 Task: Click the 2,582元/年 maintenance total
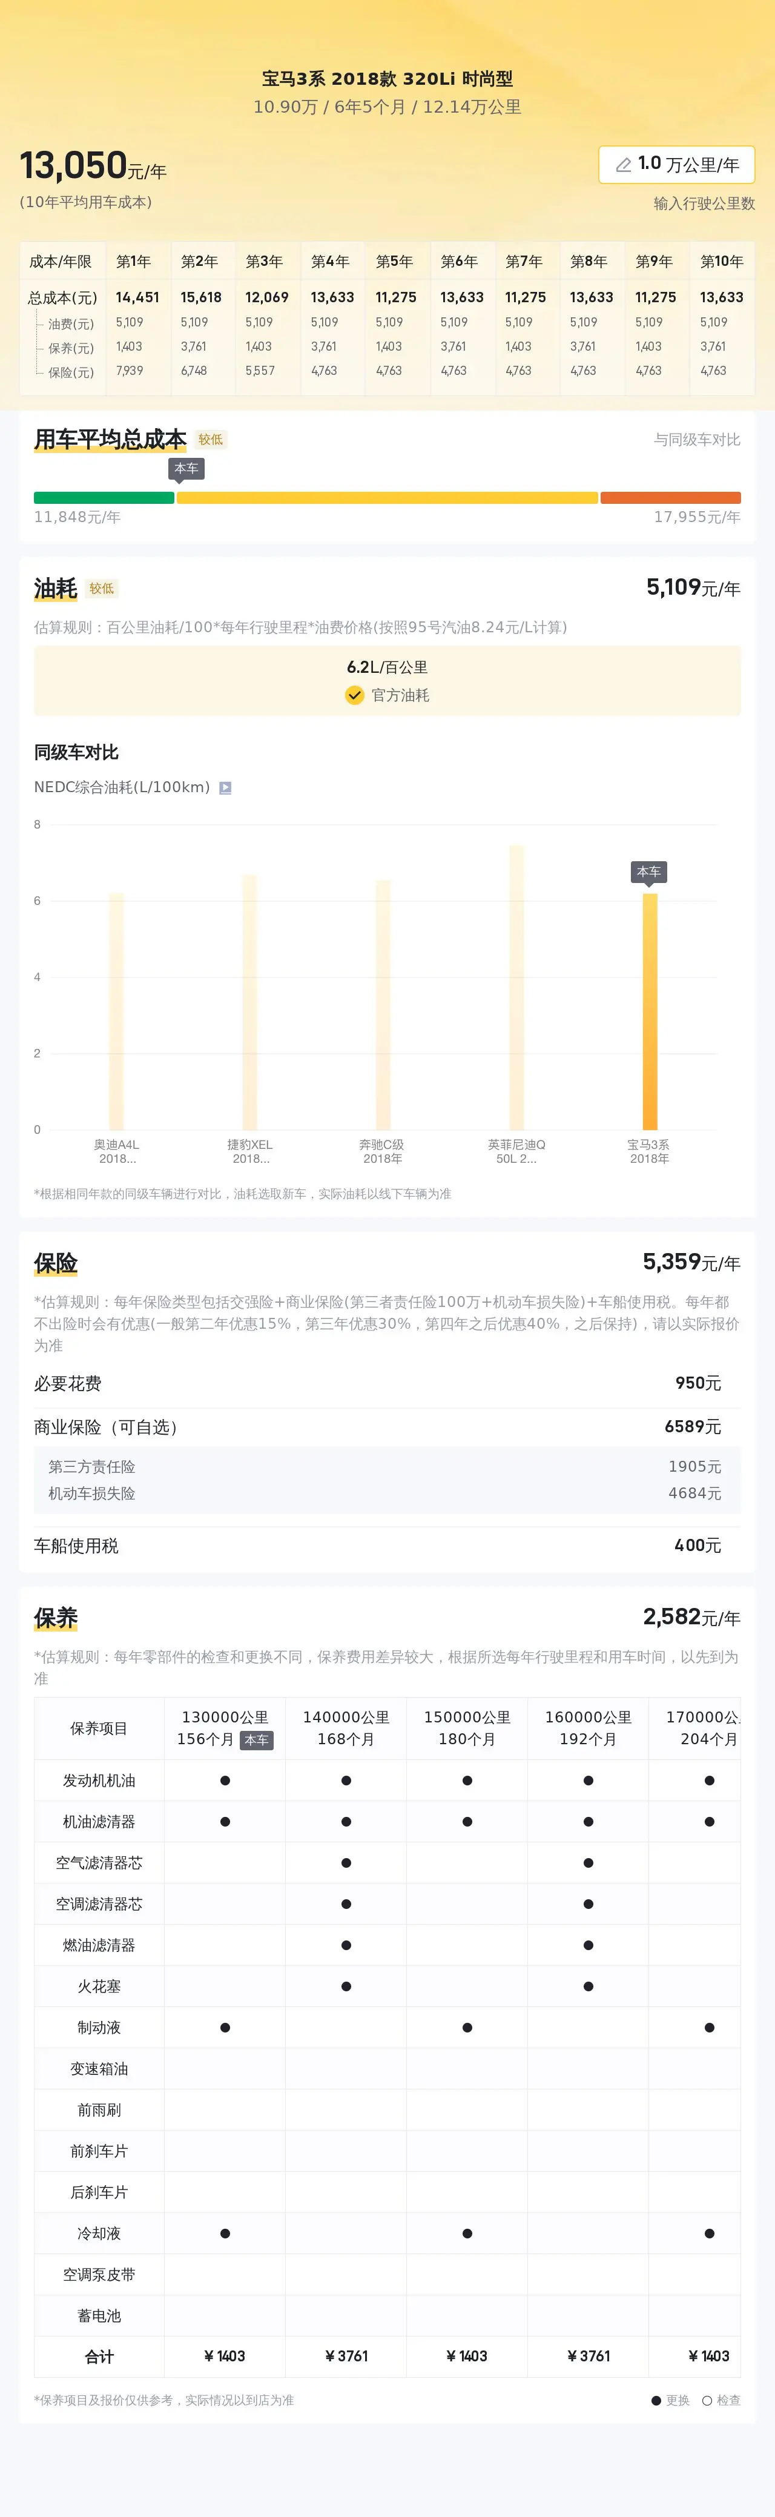tap(691, 1617)
